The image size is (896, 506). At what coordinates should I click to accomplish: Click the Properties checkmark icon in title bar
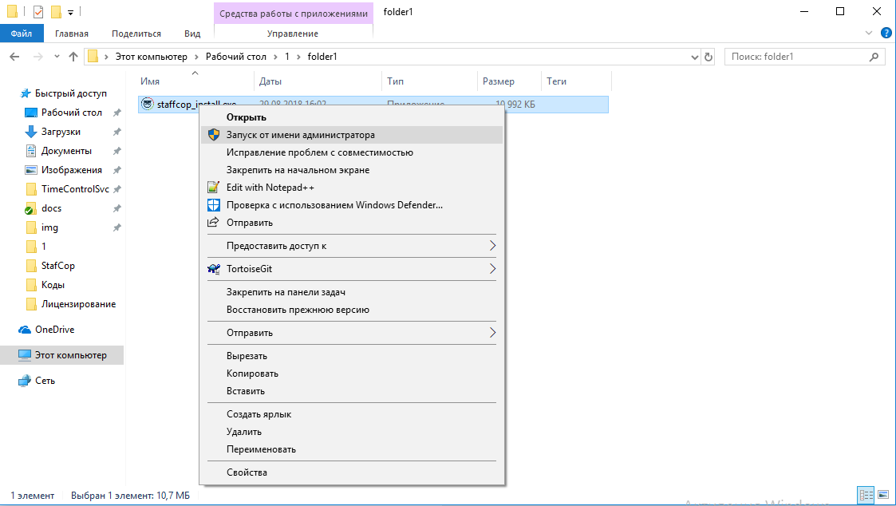coord(38,11)
